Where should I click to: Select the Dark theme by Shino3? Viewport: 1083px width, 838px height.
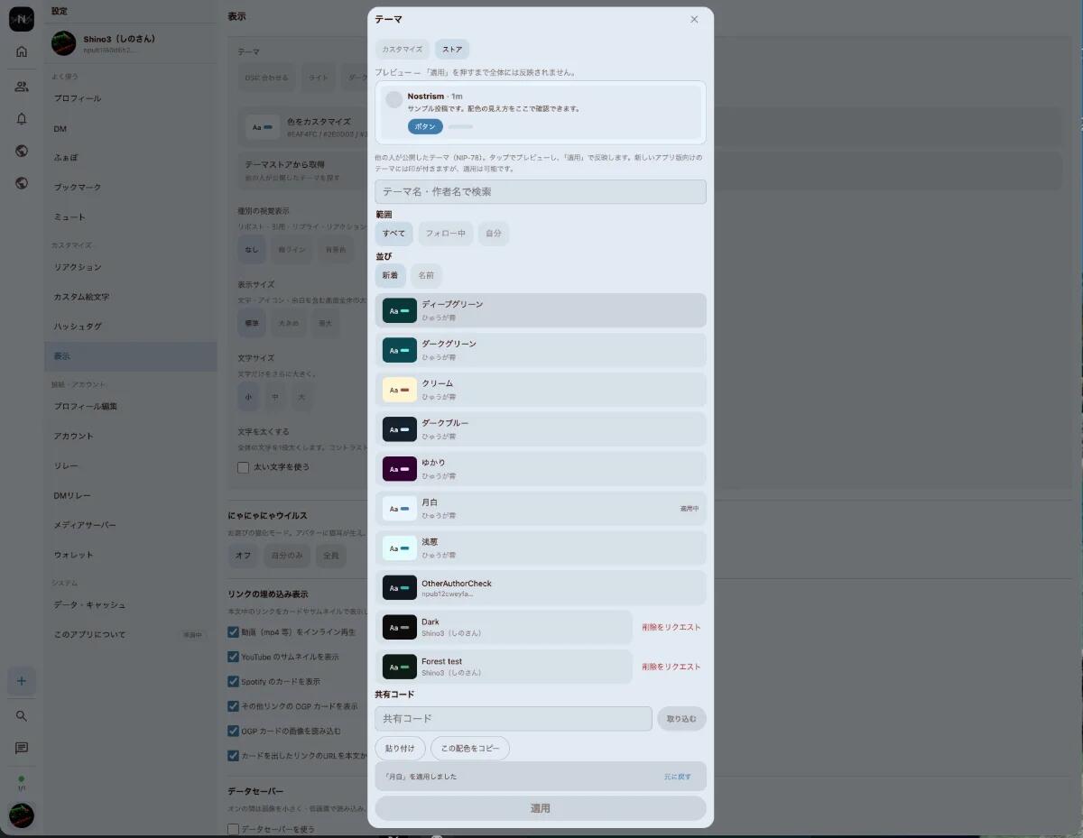504,628
